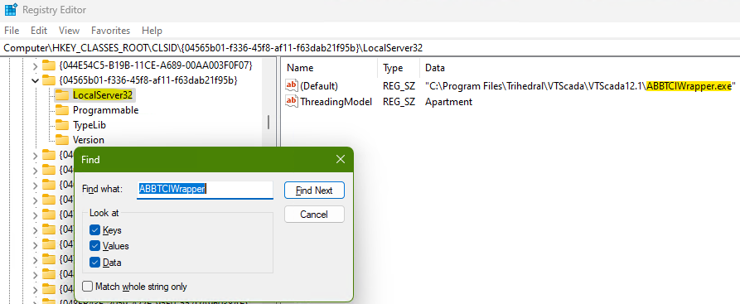740x304 pixels.
Task: Select the TypeLib folder icon
Action: point(62,125)
